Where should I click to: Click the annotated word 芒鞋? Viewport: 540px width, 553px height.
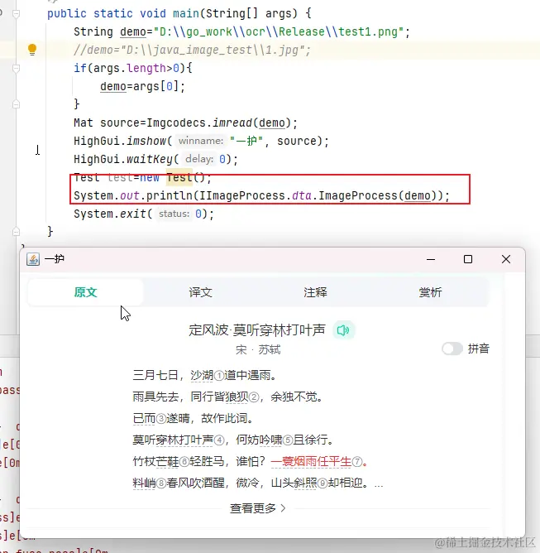pos(167,461)
